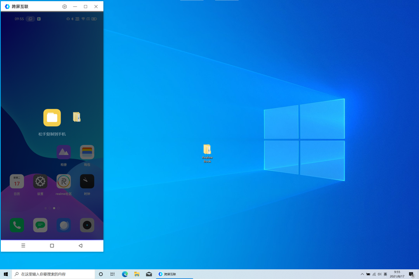Select the Realme Book folder on desktop
The width and height of the screenshot is (419, 279).
[207, 153]
